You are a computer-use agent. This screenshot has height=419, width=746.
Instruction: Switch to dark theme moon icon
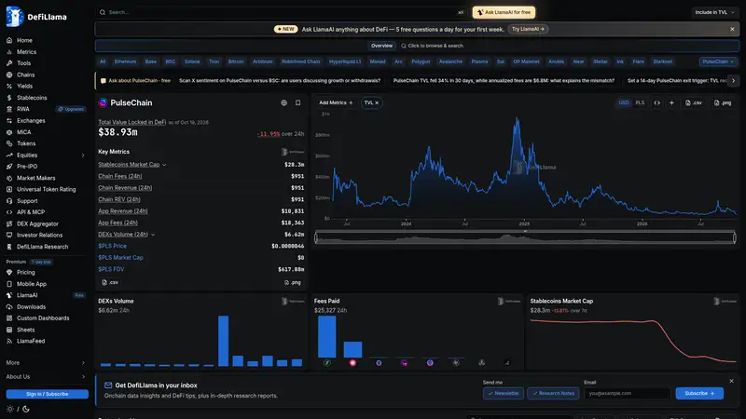[x=26, y=409]
